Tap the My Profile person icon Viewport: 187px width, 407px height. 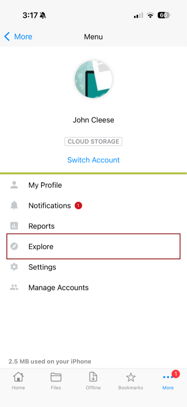click(14, 185)
